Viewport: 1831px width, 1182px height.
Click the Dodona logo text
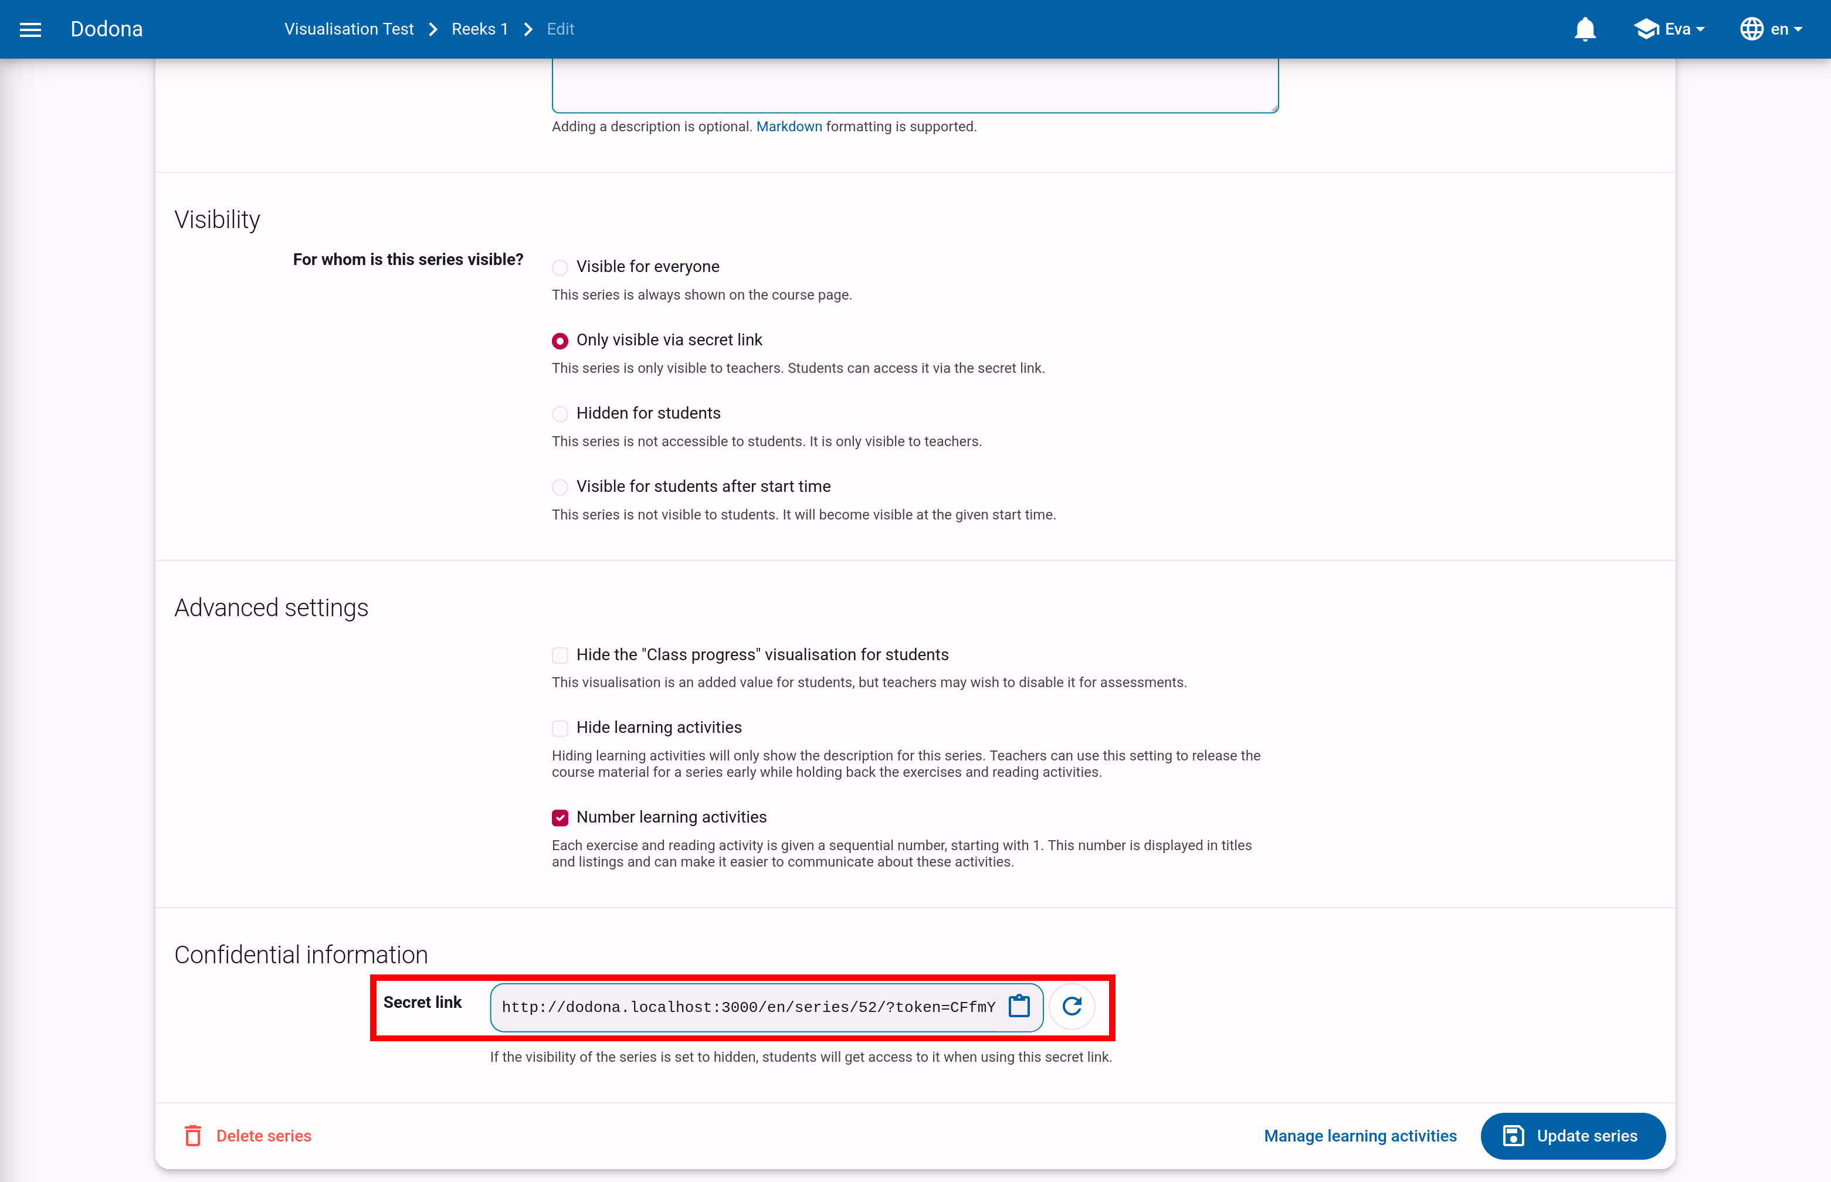pos(107,29)
